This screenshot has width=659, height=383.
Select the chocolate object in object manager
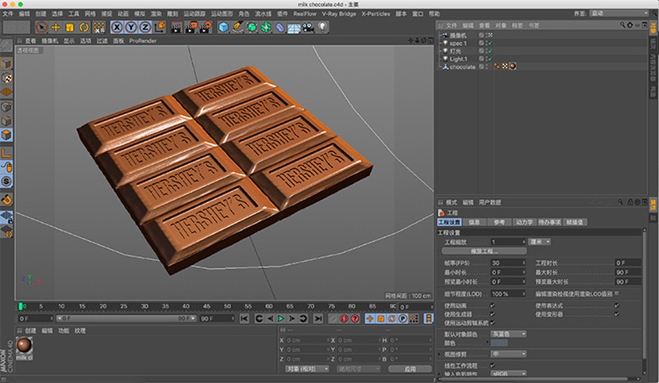[462, 67]
